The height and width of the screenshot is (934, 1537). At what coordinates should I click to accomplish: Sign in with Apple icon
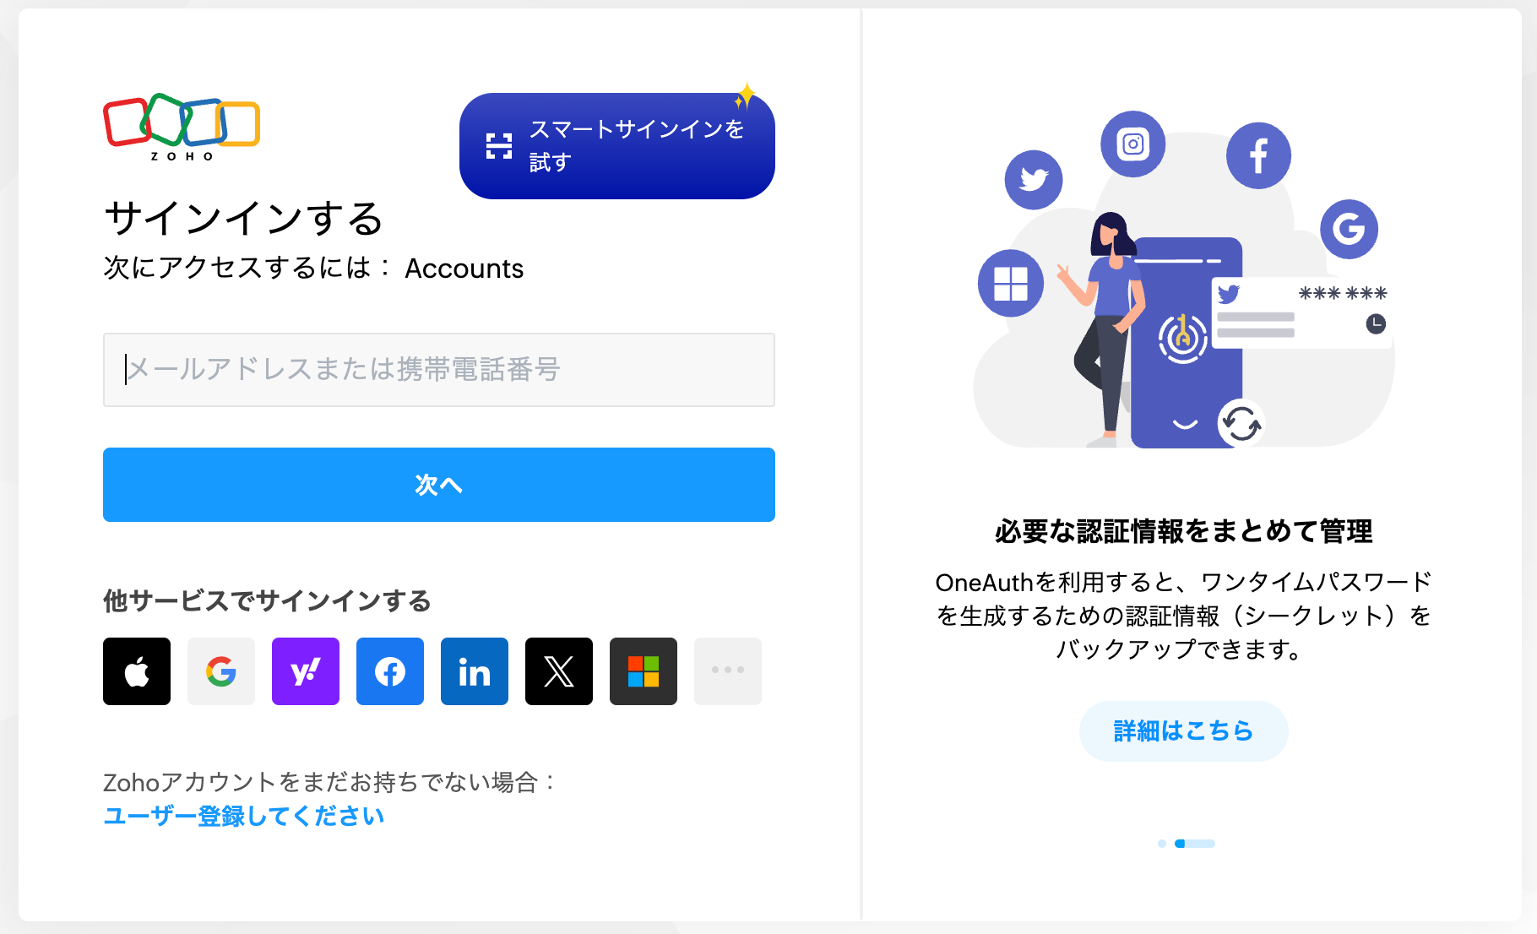tap(137, 671)
